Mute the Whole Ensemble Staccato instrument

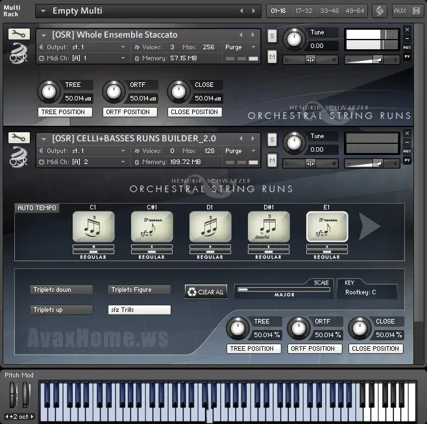pyautogui.click(x=272, y=56)
